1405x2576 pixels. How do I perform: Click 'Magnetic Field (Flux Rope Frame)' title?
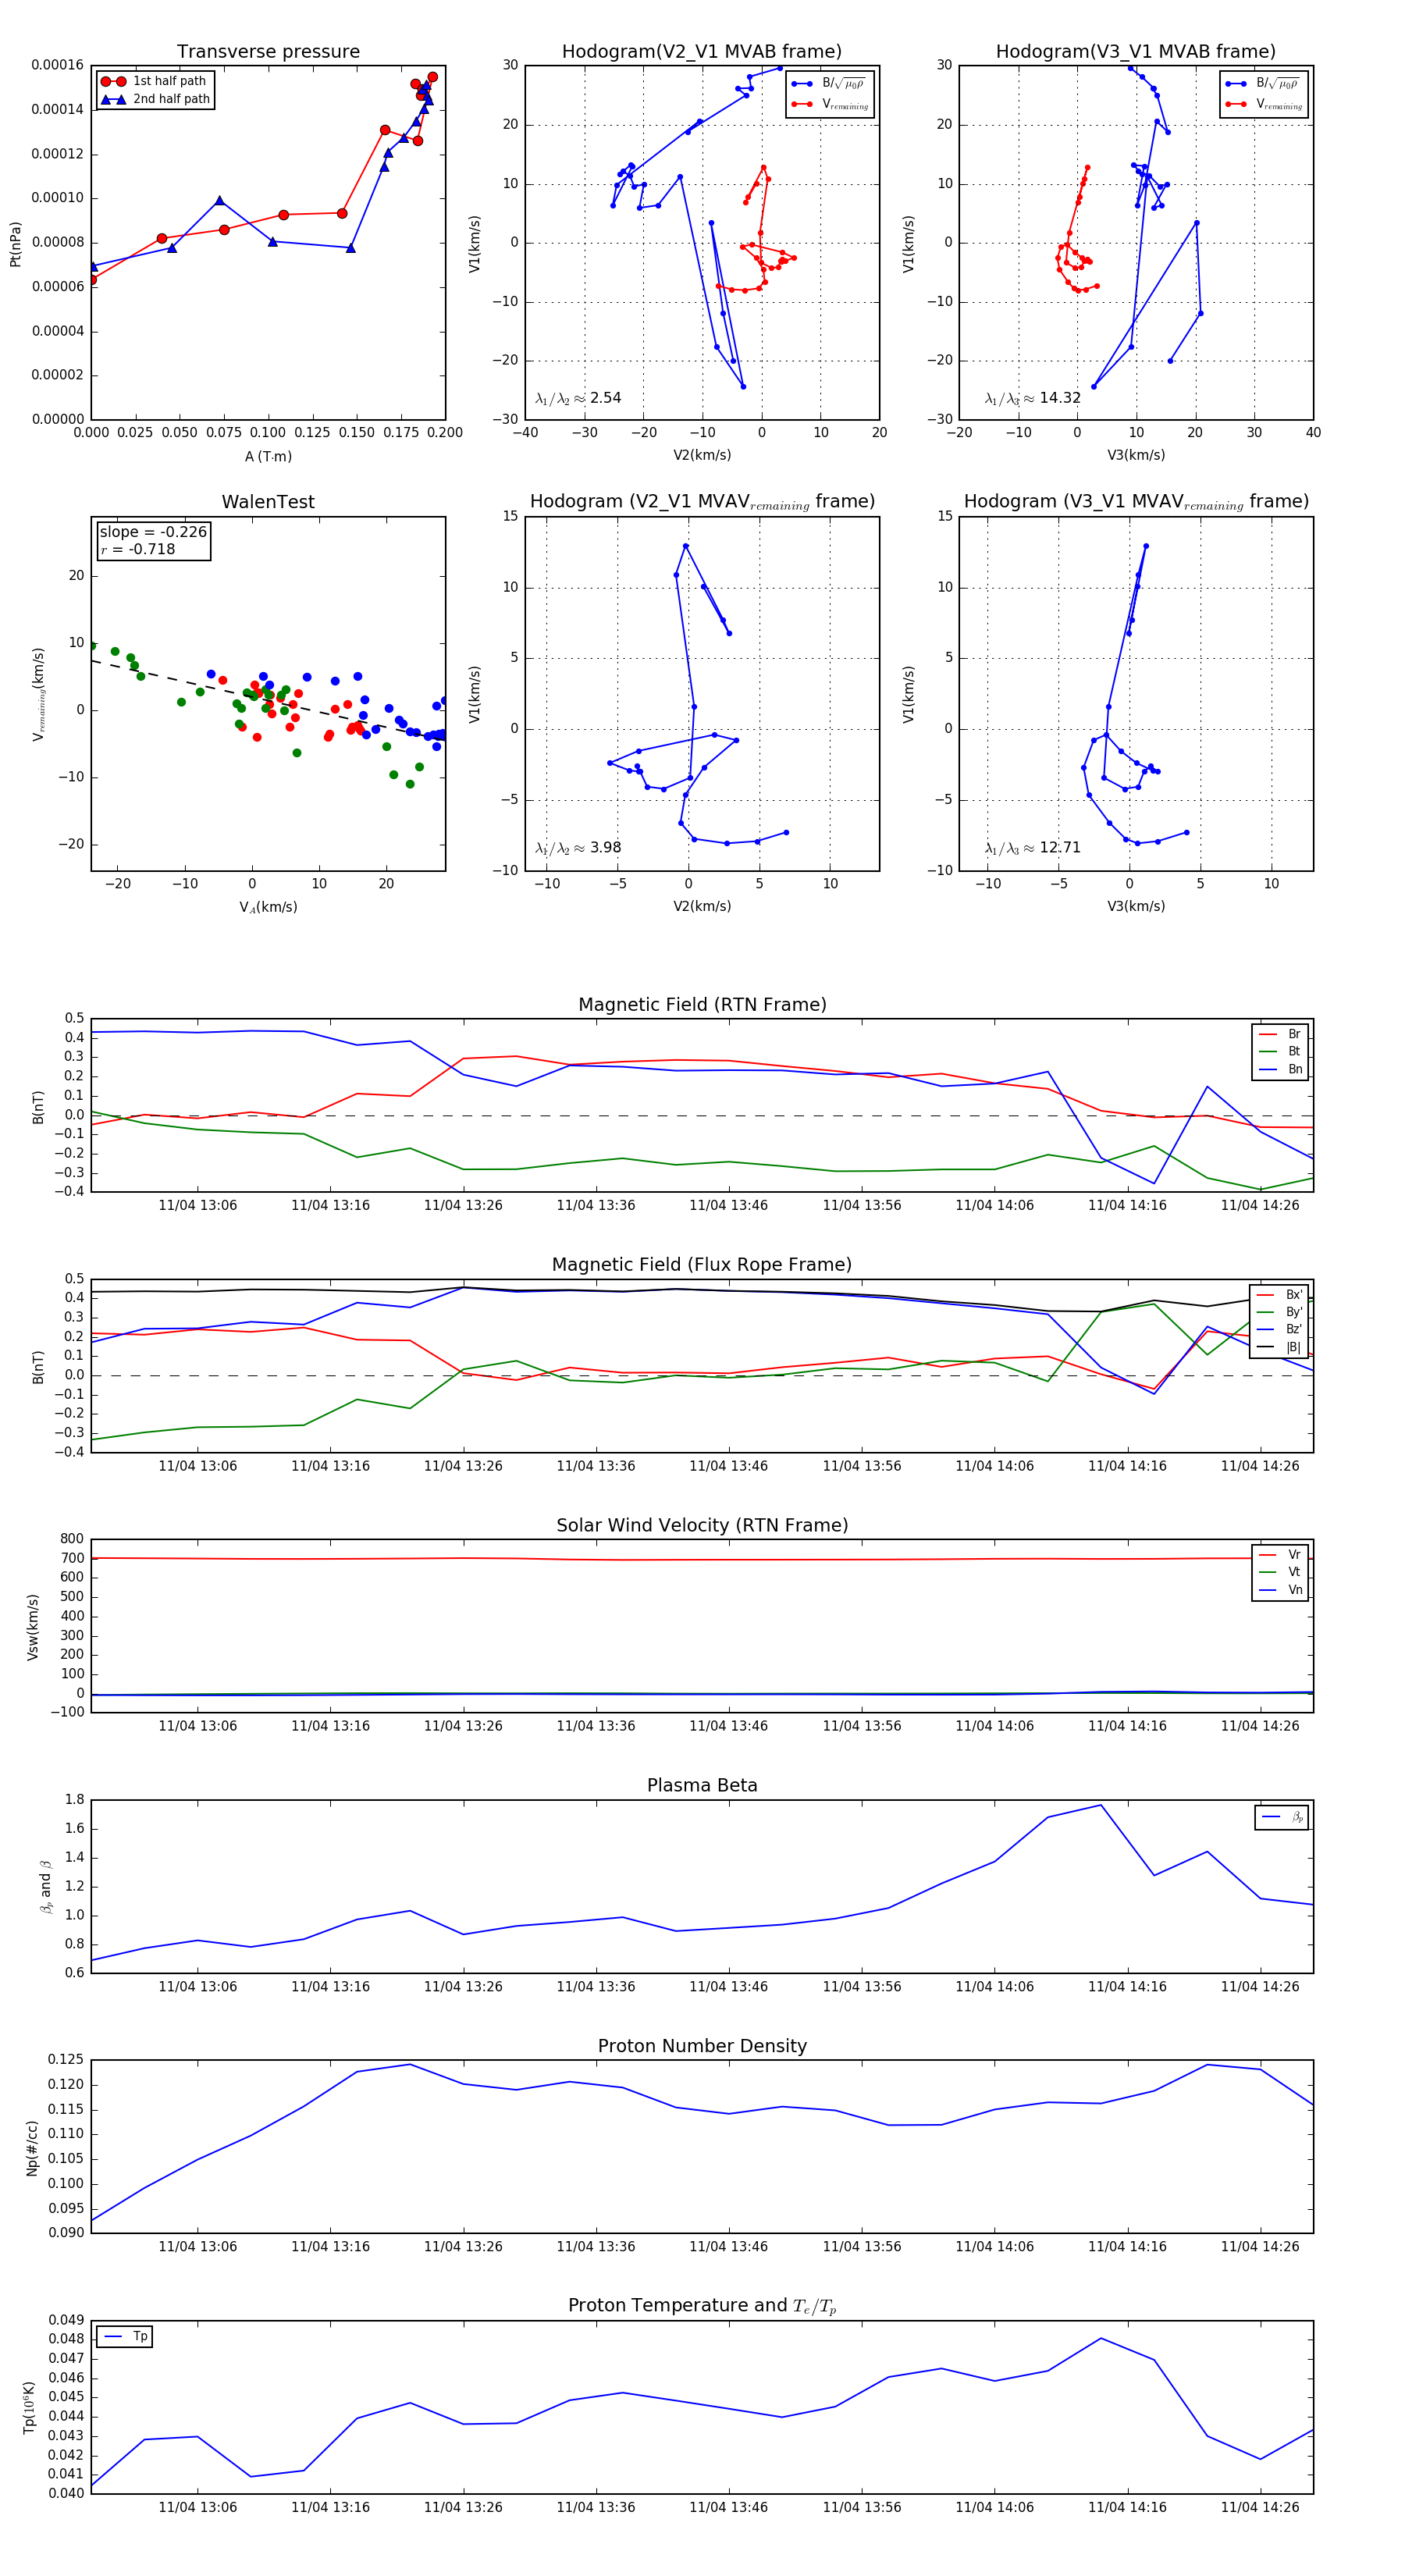[x=702, y=1265]
